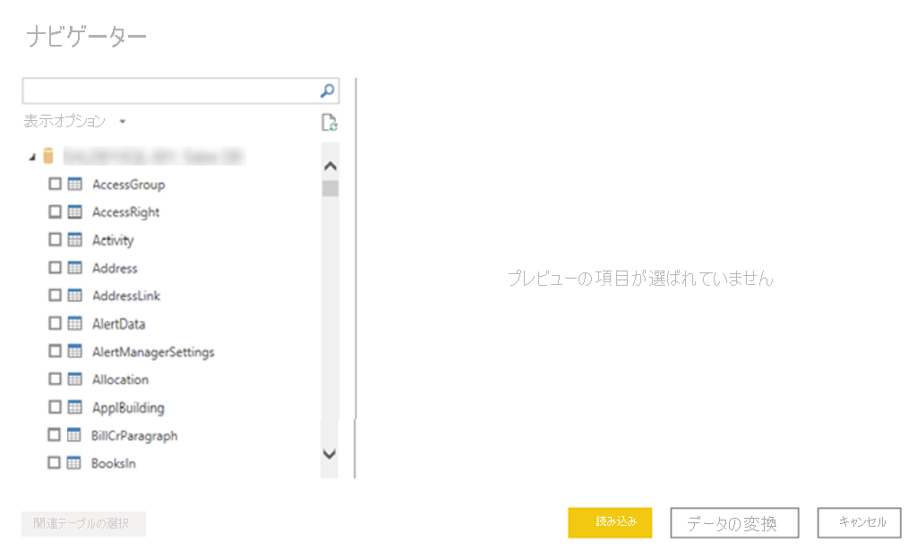917x559 pixels.
Task: Click the search magnifier icon
Action: point(328,90)
